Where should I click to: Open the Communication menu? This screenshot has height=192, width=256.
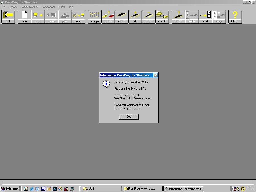click(x=29, y=7)
